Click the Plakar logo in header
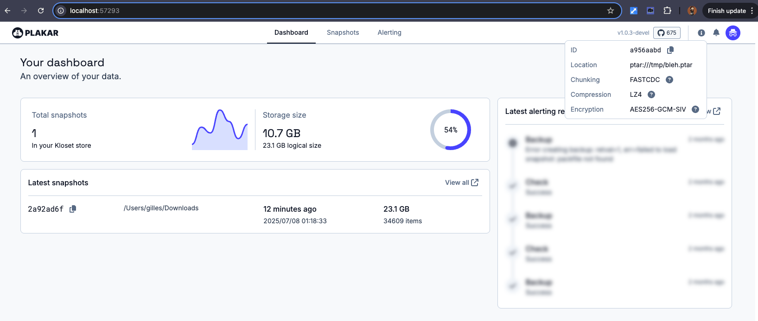 coord(35,33)
